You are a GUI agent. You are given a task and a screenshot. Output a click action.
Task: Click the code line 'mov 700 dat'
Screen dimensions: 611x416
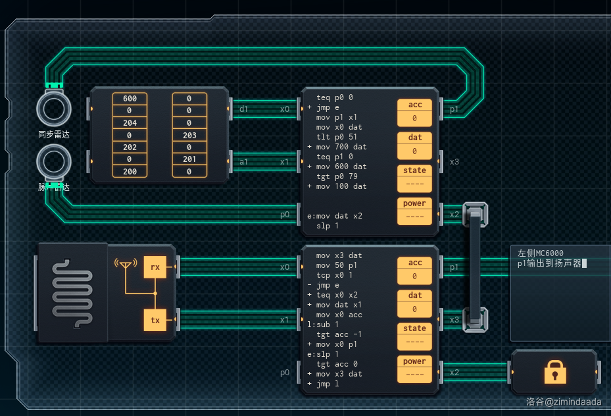tap(341, 147)
